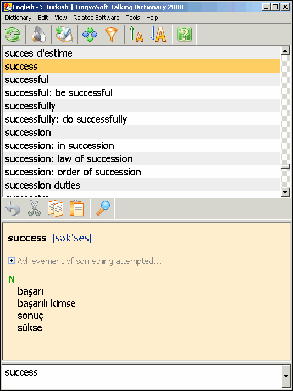The height and width of the screenshot is (391, 293).
Task: Click the scissors cut icon
Action: click(34, 208)
